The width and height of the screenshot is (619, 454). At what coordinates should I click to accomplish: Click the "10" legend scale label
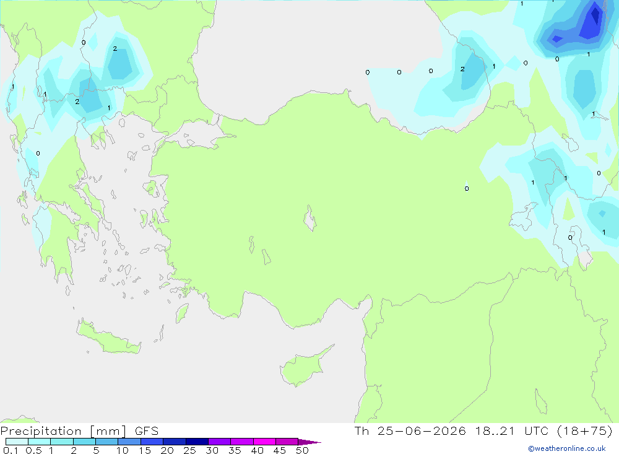123,450
